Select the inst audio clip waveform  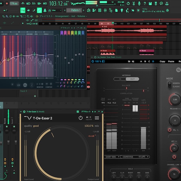(127, 31)
